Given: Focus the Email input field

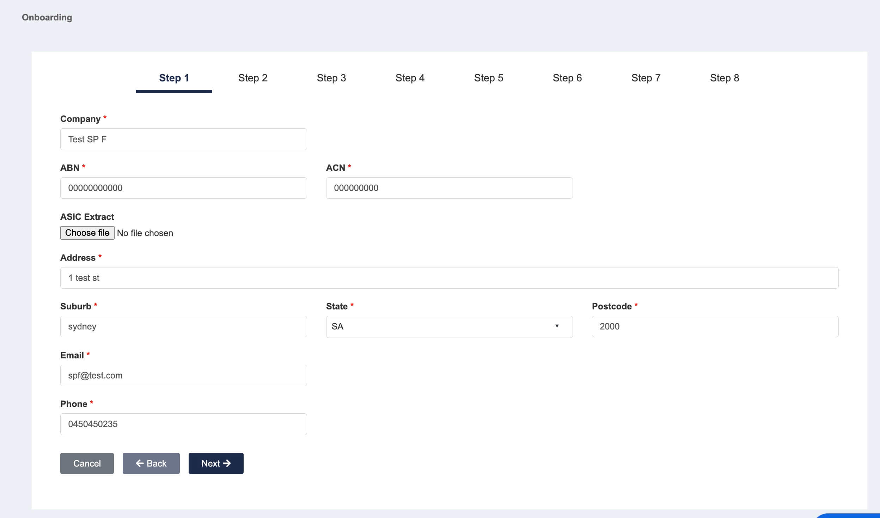Looking at the screenshot, I should (x=184, y=375).
